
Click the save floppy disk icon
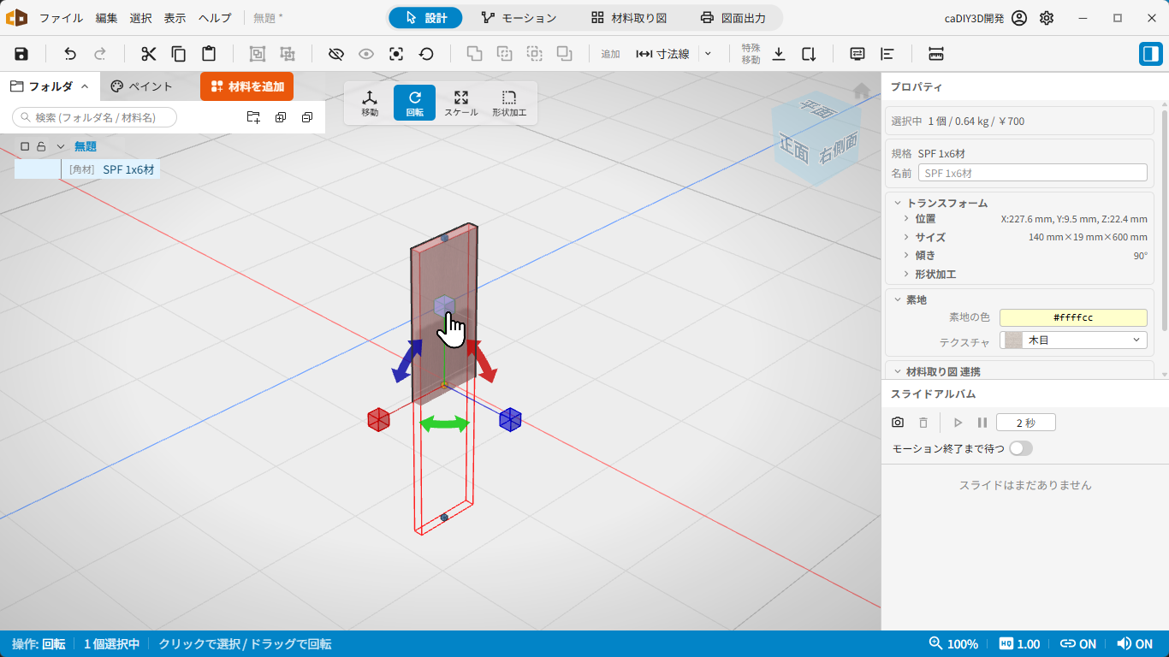tap(21, 54)
